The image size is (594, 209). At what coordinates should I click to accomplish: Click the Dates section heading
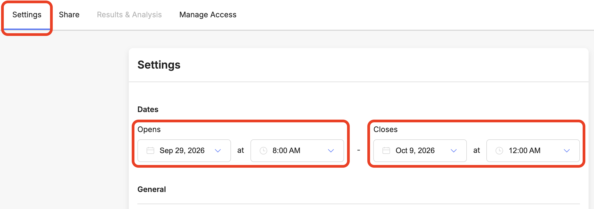click(148, 109)
